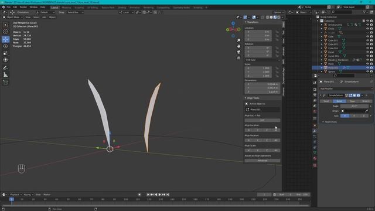This screenshot has width=375, height=211.
Task: Click the Origin eyedropper icon
Action: tap(366, 111)
